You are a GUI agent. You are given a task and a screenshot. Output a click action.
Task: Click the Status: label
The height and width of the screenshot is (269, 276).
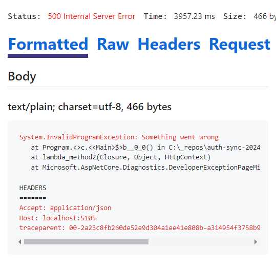click(24, 16)
